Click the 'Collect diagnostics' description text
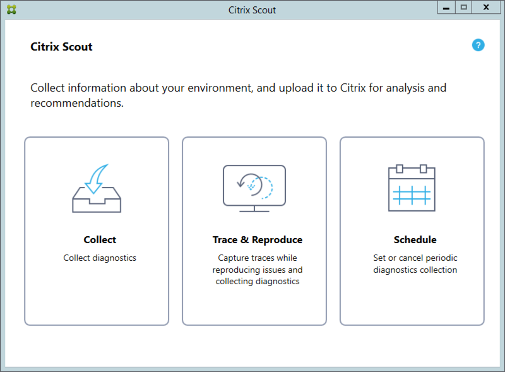This screenshot has height=372, width=505. coord(100,258)
